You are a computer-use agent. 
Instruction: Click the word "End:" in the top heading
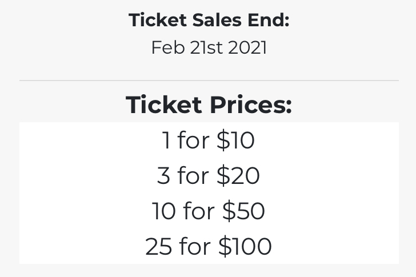click(x=268, y=20)
